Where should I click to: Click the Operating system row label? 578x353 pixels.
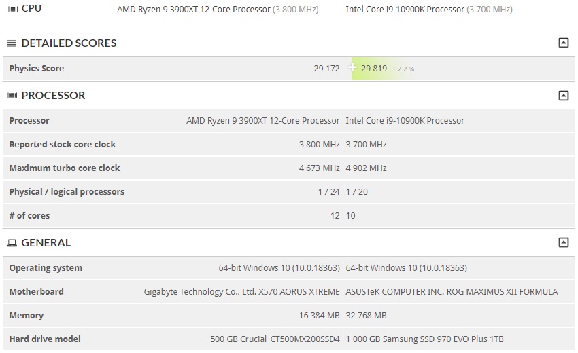coord(46,268)
